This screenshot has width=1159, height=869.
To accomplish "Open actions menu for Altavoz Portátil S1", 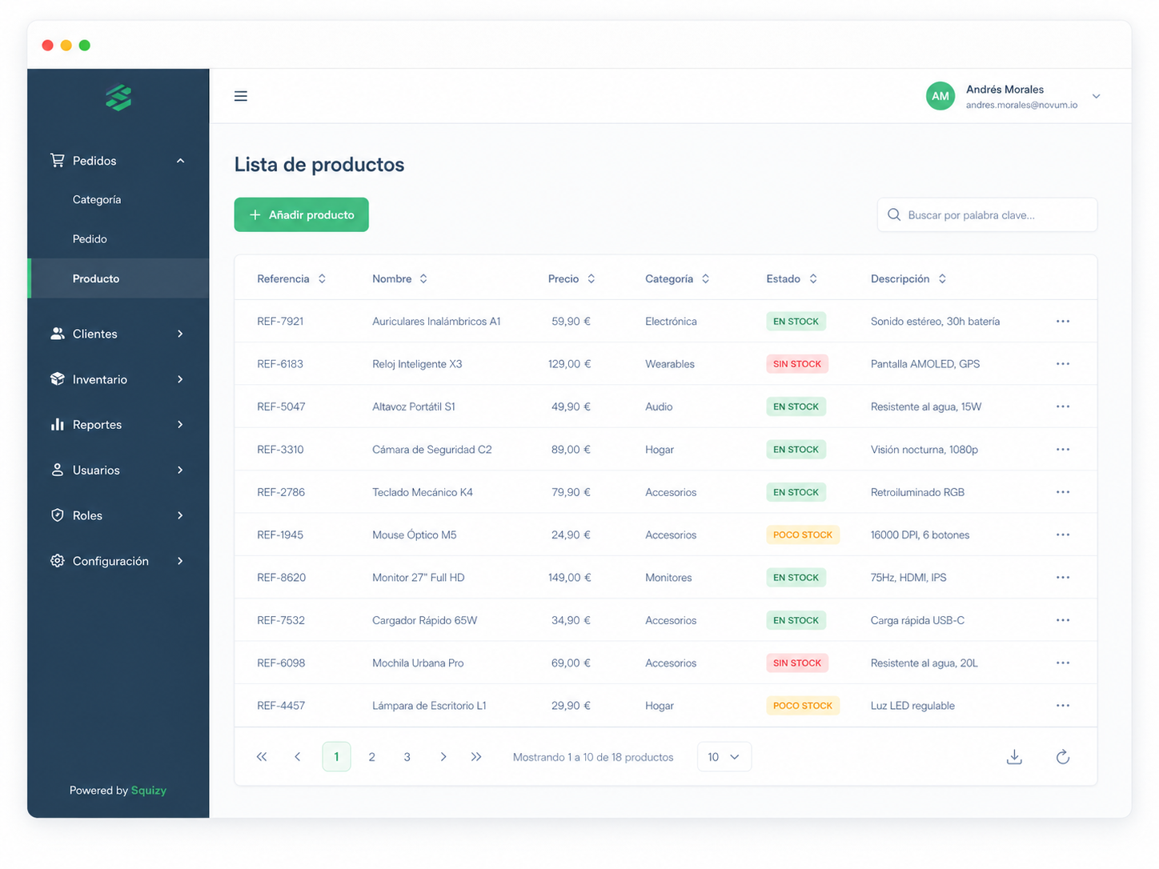I will tap(1062, 406).
